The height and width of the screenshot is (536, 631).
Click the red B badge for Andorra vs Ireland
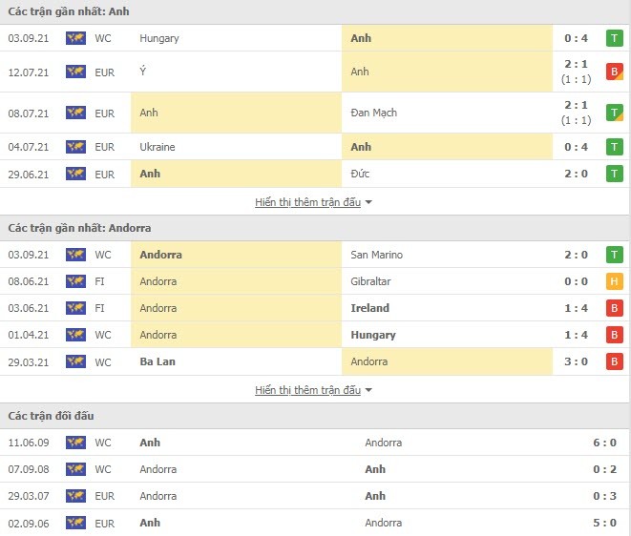click(x=614, y=308)
